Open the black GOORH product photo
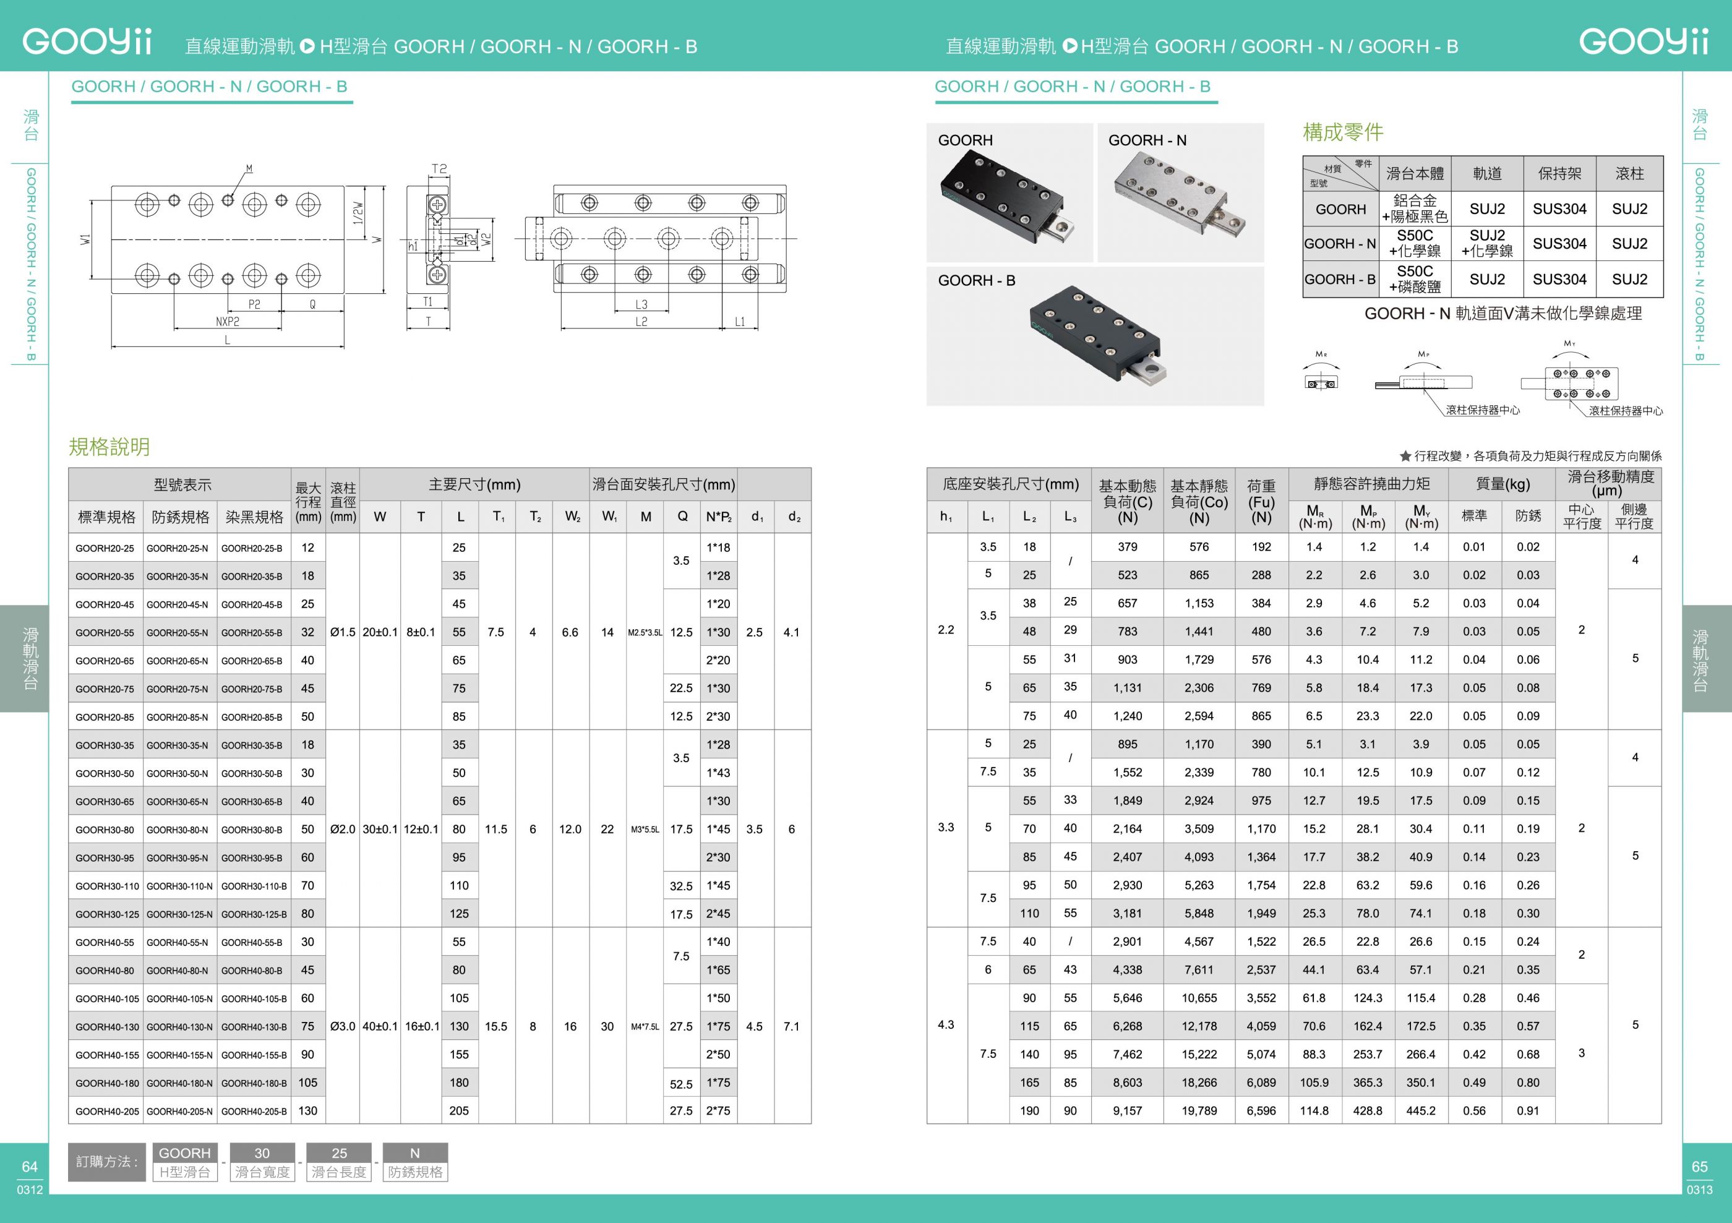The height and width of the screenshot is (1223, 1732). tap(1010, 192)
